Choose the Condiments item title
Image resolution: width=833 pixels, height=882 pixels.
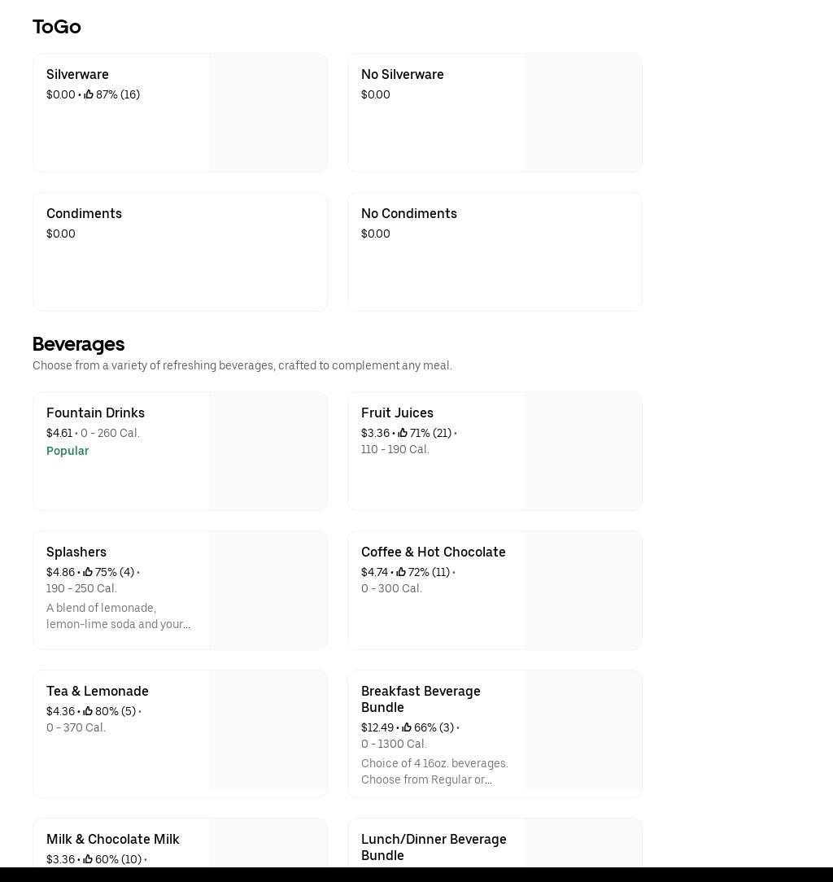(x=84, y=214)
